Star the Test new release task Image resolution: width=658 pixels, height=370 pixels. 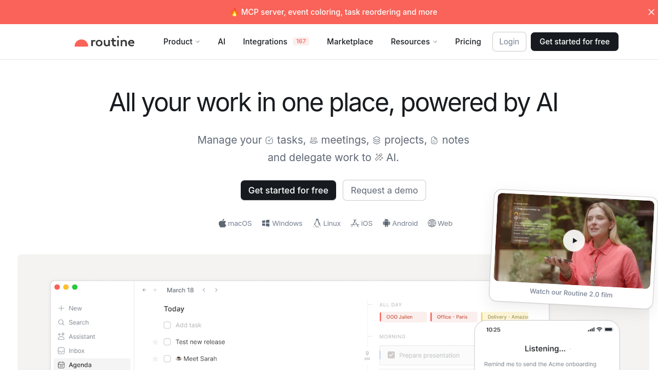155,342
